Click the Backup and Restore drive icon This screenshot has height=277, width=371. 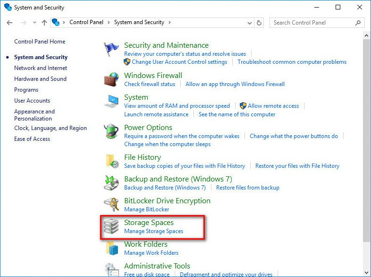pyautogui.click(x=111, y=183)
